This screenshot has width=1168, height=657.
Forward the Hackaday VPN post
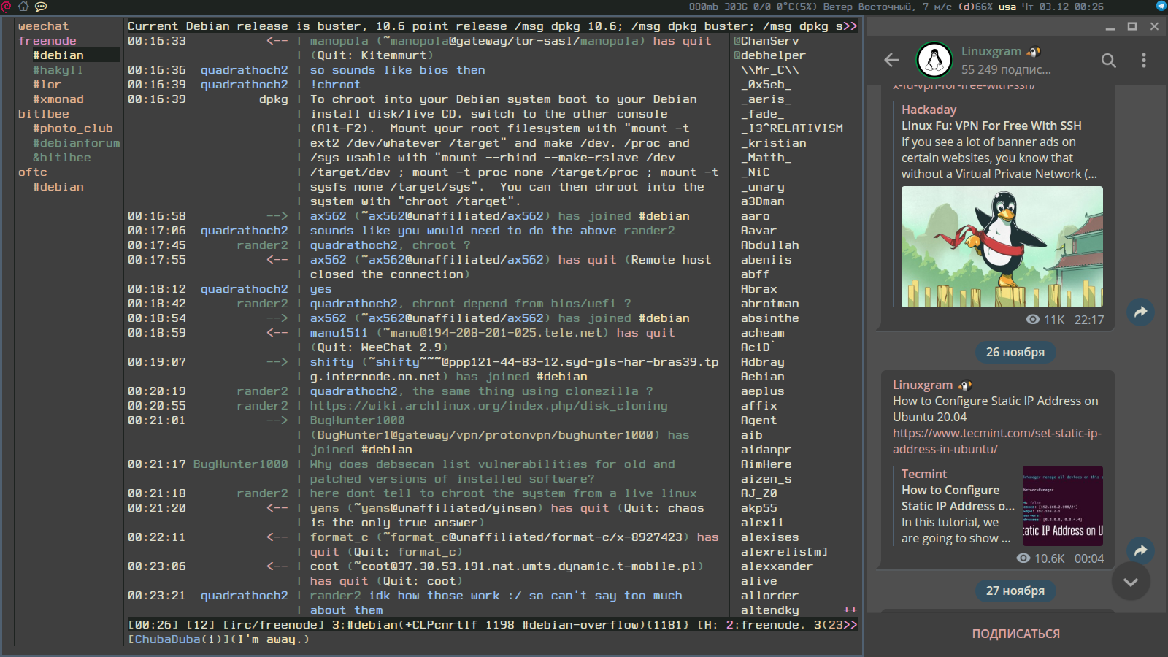(x=1140, y=312)
